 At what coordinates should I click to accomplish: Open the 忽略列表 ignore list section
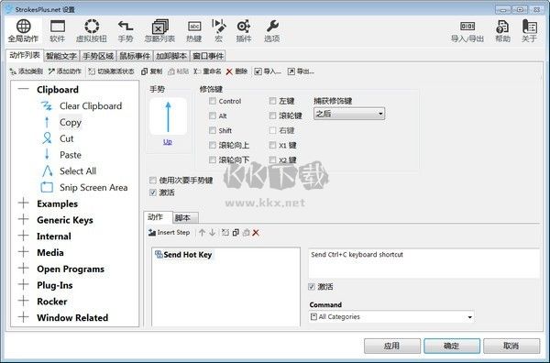(159, 31)
